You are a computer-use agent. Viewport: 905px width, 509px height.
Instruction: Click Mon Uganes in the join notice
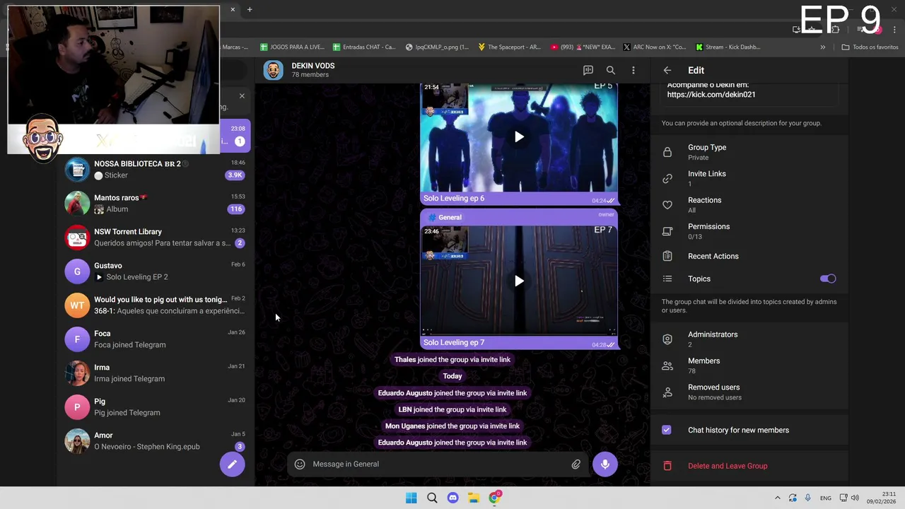click(405, 426)
